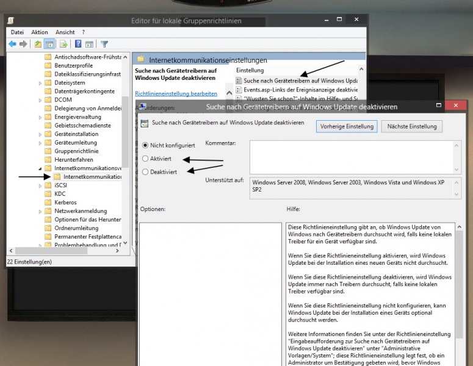Select the Deaktiviert radio button
Screen dimensions: 473x366
(x=145, y=172)
